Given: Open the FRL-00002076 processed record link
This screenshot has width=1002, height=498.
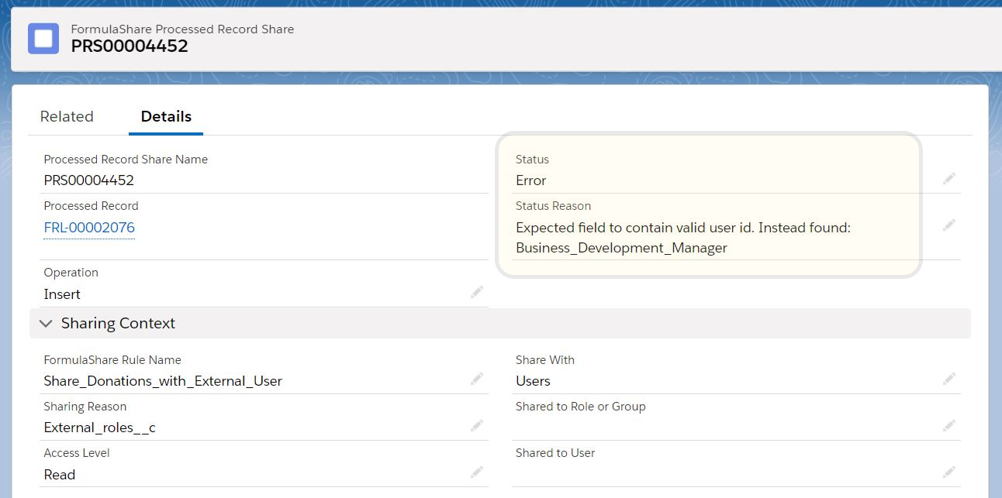Looking at the screenshot, I should pyautogui.click(x=89, y=228).
